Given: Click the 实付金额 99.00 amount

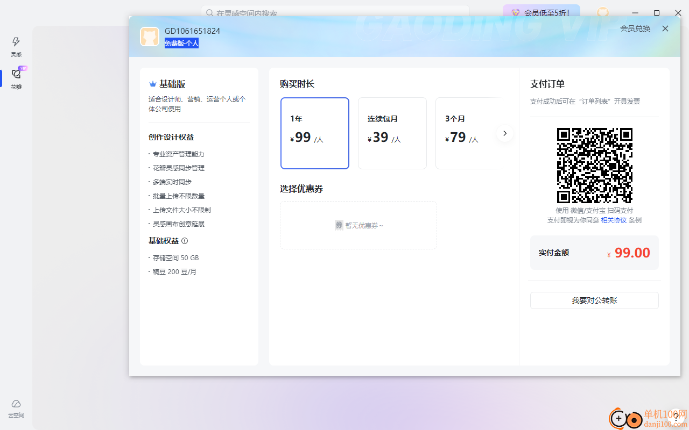Looking at the screenshot, I should tap(628, 253).
